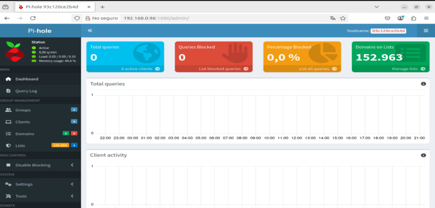
Task: Open the Firefox account icon
Action: [400, 18]
